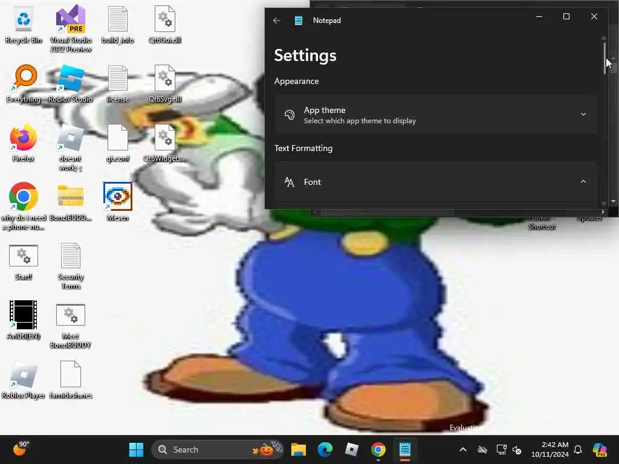Select the Roblox Studio shortcut
Viewport: 619px width, 464px height.
click(70, 84)
